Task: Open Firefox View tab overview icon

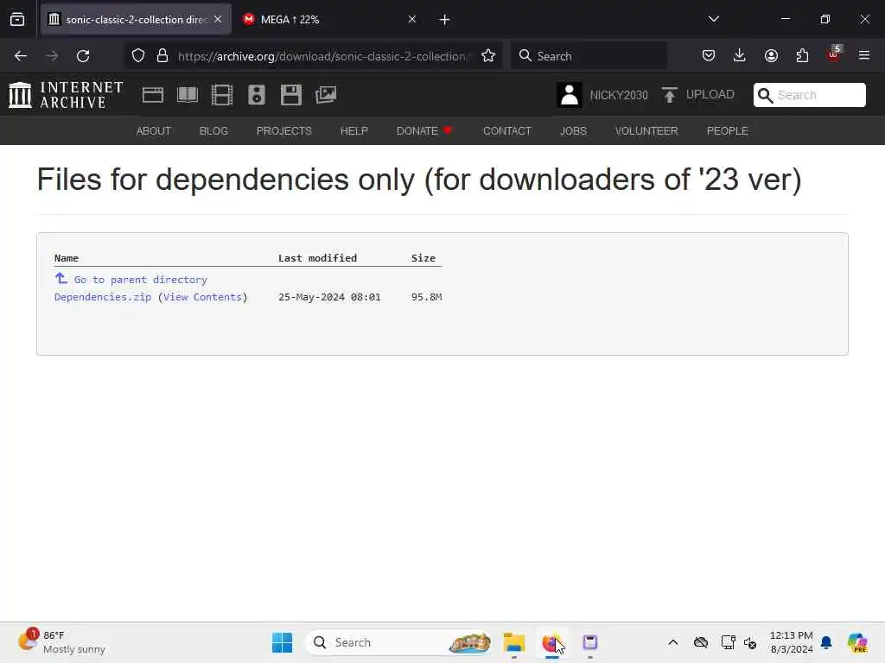Action: pyautogui.click(x=17, y=20)
